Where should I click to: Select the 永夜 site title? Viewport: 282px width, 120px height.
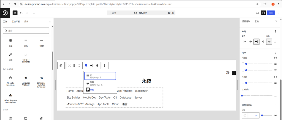point(147,81)
